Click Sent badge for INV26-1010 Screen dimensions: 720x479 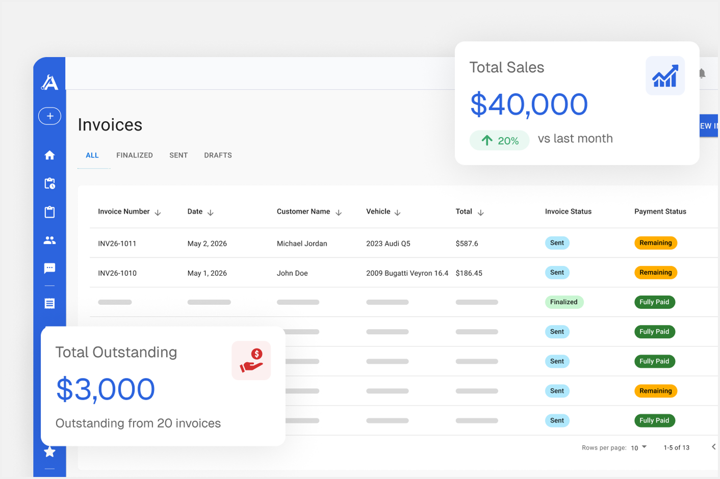[x=557, y=273]
